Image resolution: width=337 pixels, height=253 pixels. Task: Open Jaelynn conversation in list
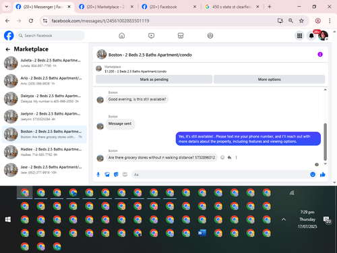coord(44,116)
